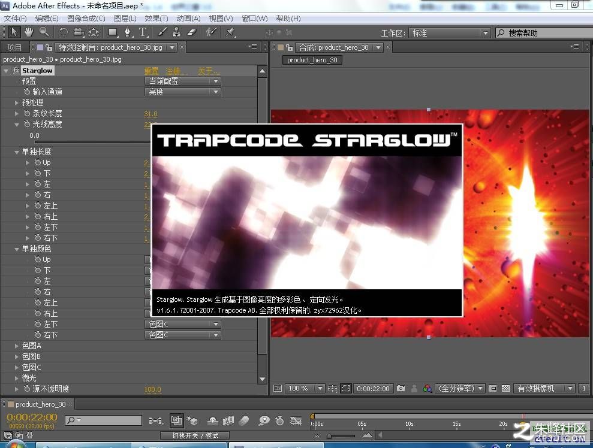
Task: Open the graph editor icon
Action: pyautogui.click(x=296, y=420)
